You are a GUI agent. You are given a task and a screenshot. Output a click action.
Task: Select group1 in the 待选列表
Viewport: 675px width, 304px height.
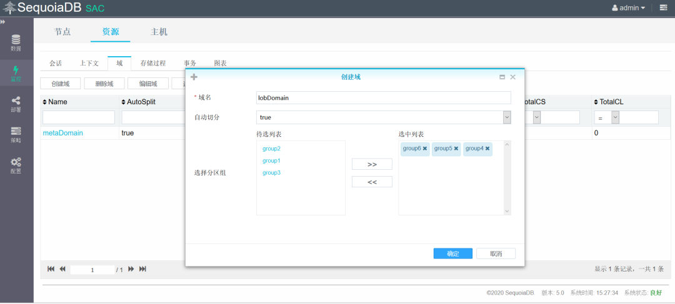272,161
